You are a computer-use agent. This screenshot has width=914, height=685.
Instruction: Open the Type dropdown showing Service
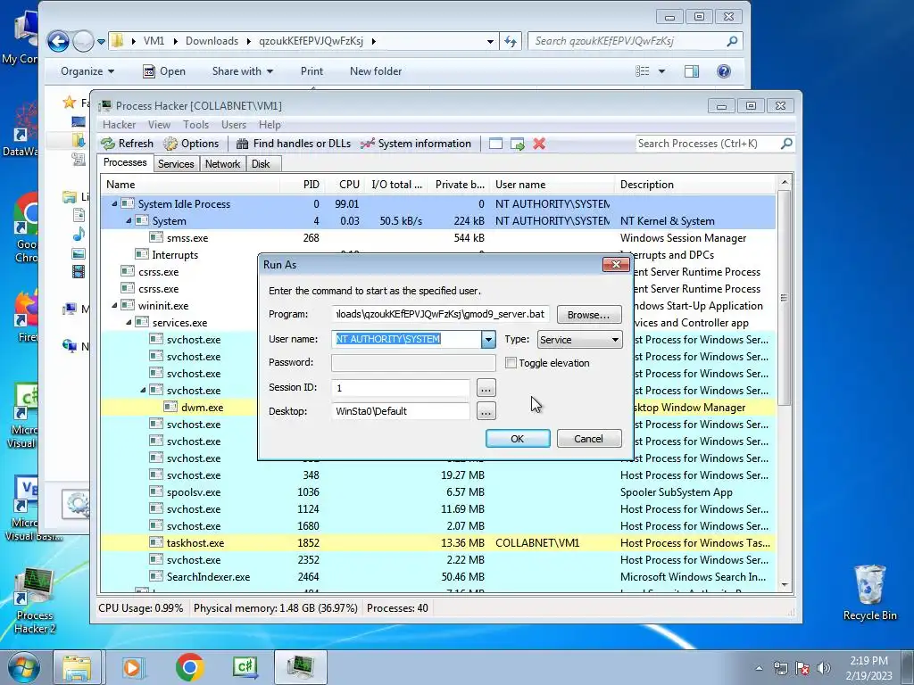click(x=579, y=340)
